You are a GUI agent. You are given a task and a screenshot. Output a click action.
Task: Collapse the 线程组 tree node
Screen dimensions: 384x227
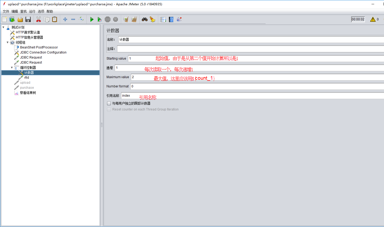[7, 42]
